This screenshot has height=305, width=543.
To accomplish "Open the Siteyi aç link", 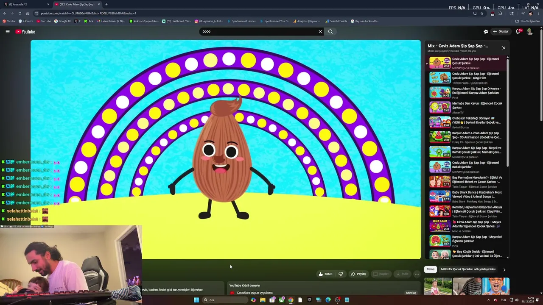I will coord(411,293).
